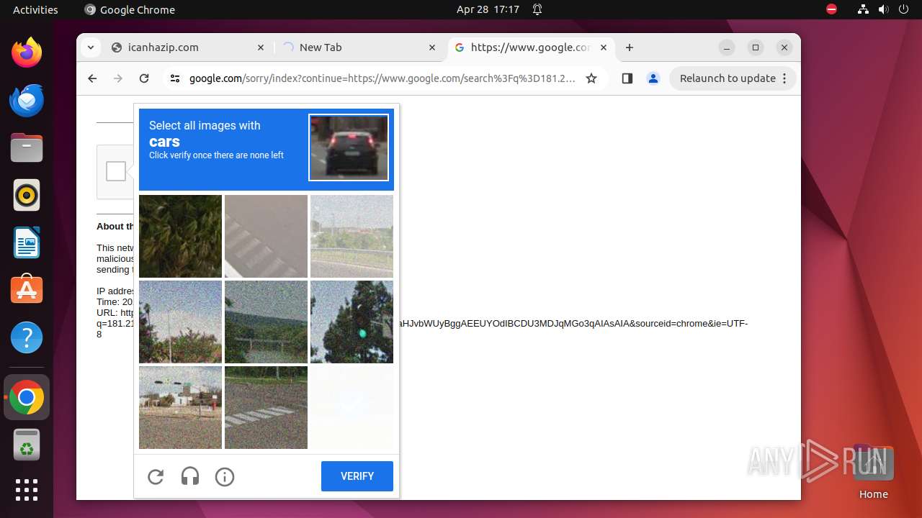Select the grass and crosswalk tile

tap(266, 407)
